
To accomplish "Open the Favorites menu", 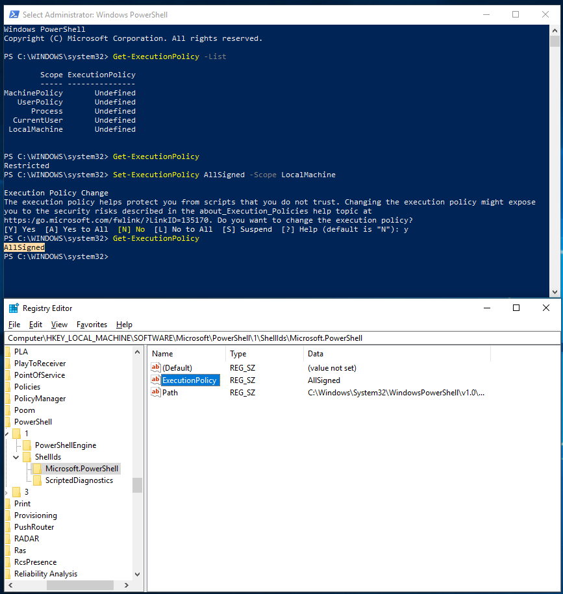I will (92, 324).
